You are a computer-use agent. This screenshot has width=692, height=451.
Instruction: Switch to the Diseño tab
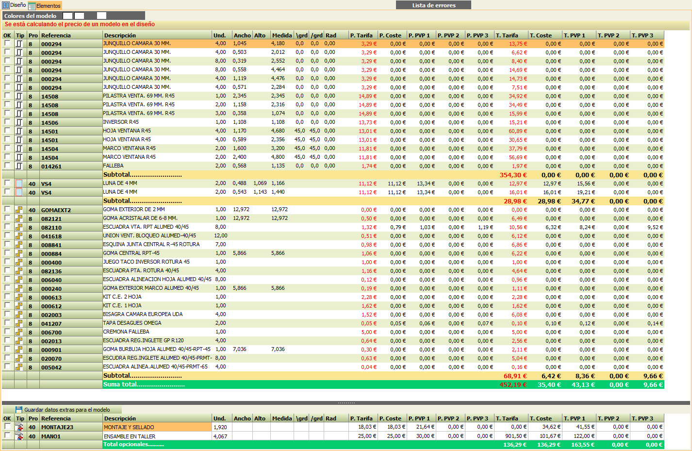pos(14,5)
